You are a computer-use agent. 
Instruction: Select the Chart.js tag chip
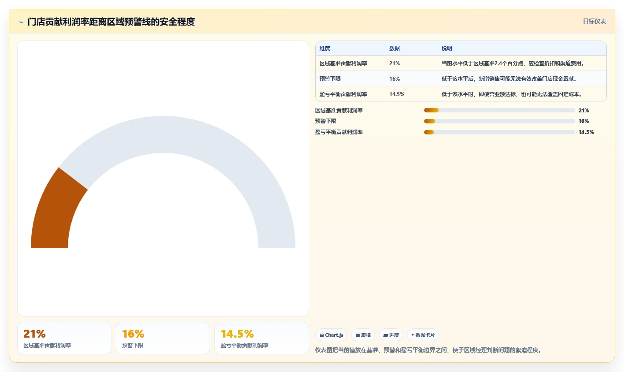[x=331, y=335]
